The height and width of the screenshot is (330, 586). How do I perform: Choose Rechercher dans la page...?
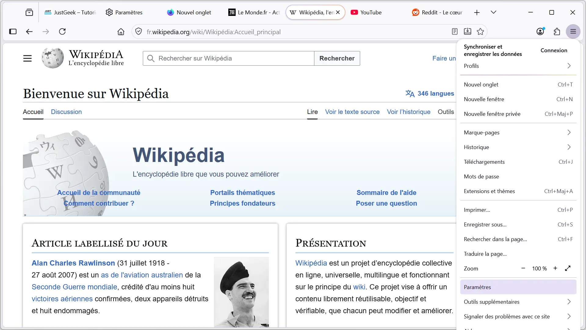point(518,239)
